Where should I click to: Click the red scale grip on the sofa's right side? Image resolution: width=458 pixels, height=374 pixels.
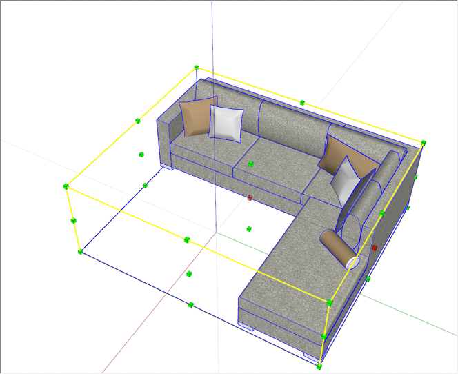pyautogui.click(x=375, y=247)
